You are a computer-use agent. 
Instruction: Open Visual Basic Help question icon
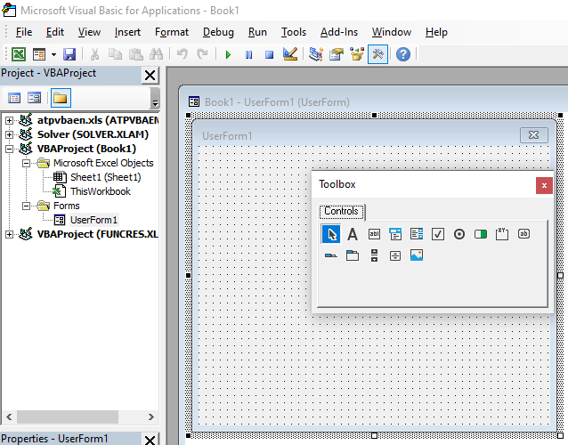[403, 54]
